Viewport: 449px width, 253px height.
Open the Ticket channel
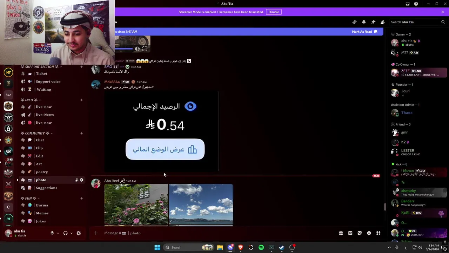[x=52, y=73]
